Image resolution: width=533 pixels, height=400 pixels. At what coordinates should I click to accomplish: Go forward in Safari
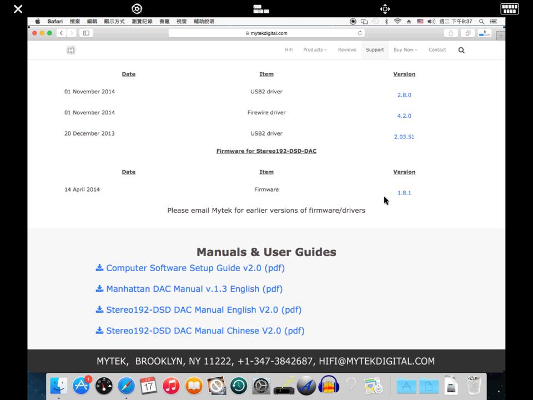point(72,33)
